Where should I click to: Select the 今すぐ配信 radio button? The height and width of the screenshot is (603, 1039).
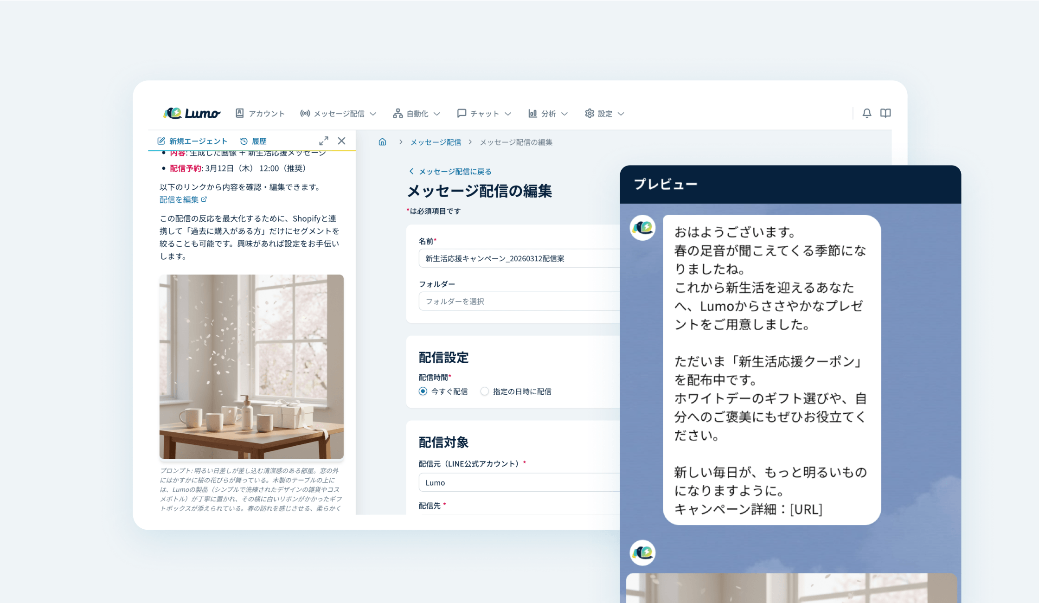pyautogui.click(x=422, y=391)
